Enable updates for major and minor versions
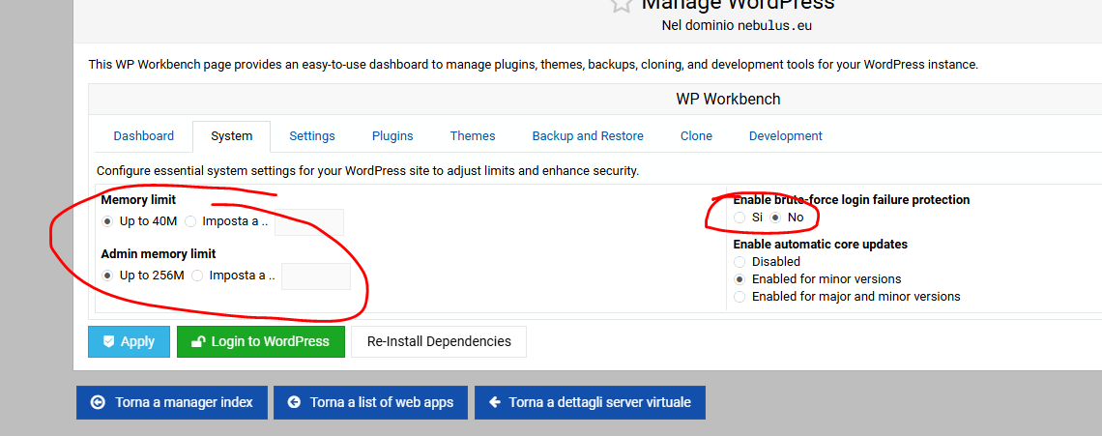The height and width of the screenshot is (436, 1102). click(x=739, y=297)
